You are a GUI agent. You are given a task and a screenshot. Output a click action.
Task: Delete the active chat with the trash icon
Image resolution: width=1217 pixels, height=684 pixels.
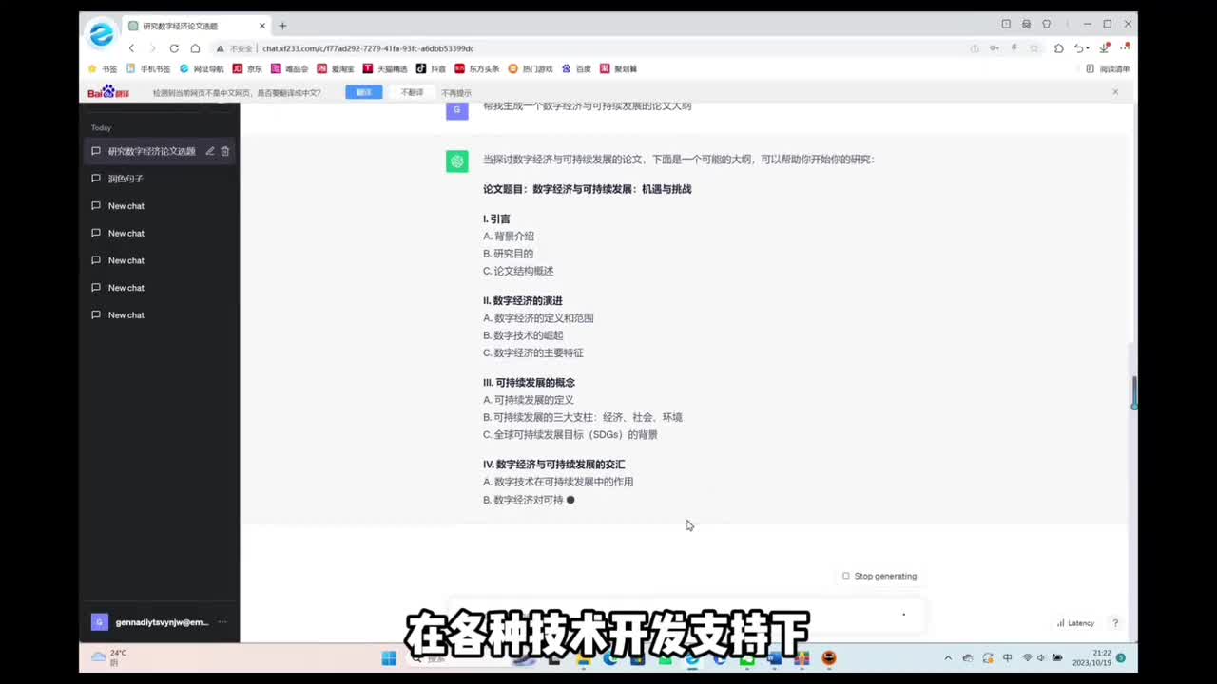tap(225, 151)
